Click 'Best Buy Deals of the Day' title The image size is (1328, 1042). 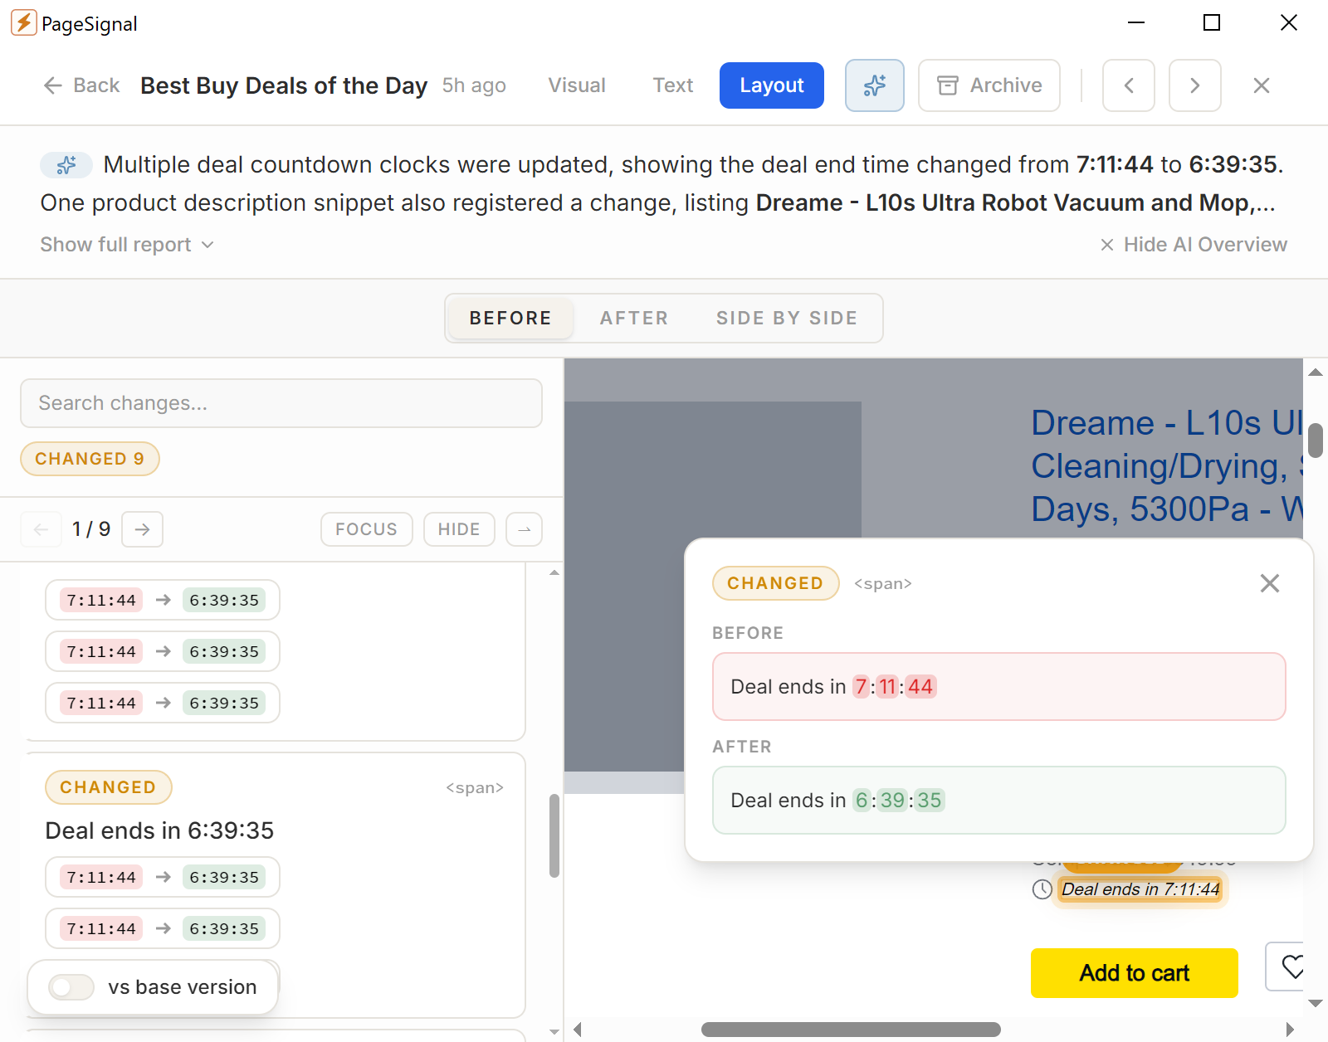coord(284,85)
